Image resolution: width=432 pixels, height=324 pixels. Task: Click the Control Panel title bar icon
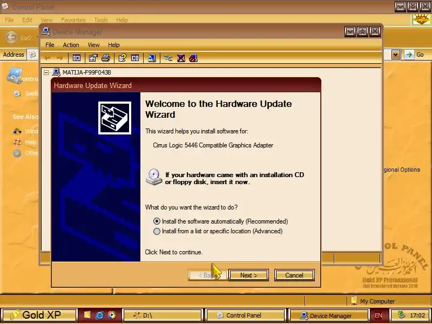pos(5,6)
